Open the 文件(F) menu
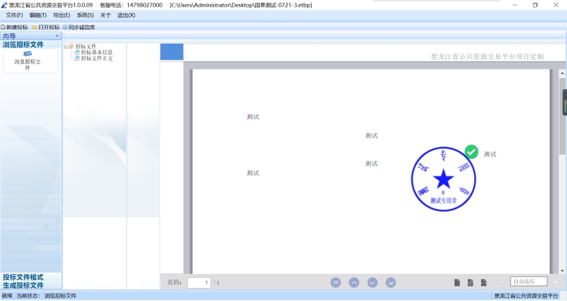 [14, 15]
